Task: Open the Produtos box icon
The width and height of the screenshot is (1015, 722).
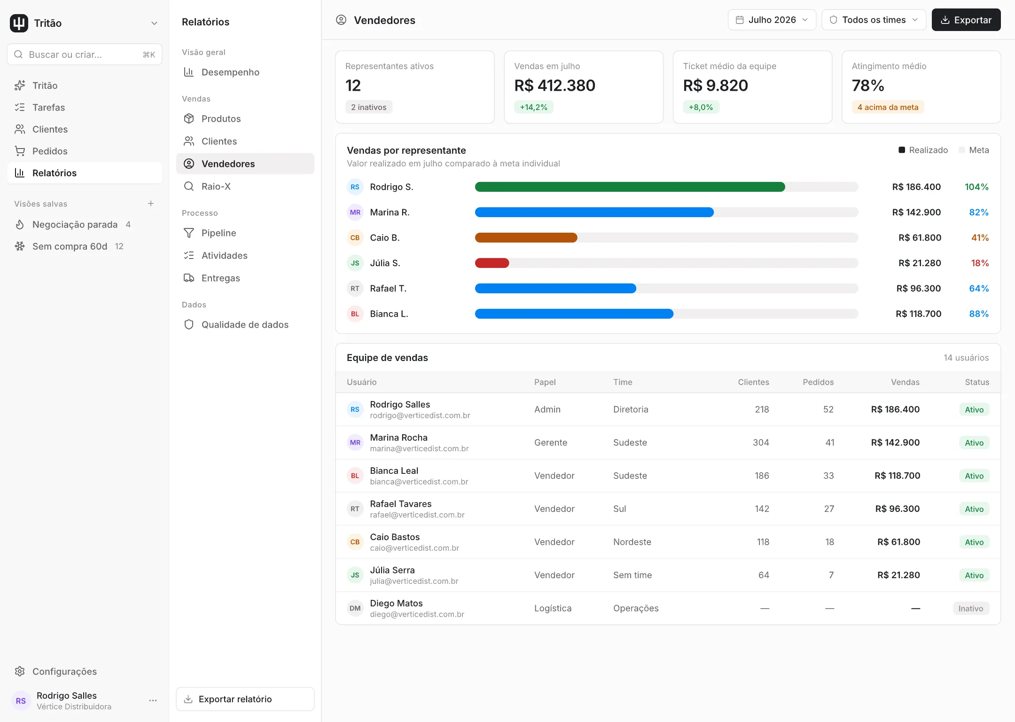Action: [189, 118]
